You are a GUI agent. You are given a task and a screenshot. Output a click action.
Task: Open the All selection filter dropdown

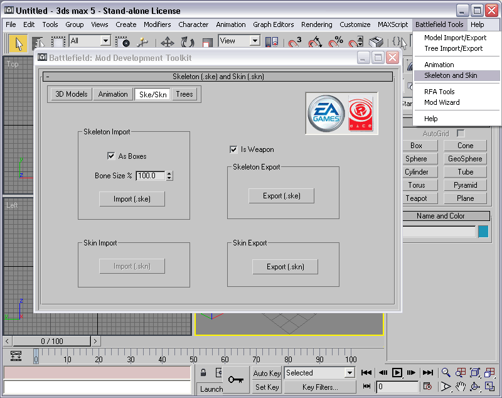90,41
